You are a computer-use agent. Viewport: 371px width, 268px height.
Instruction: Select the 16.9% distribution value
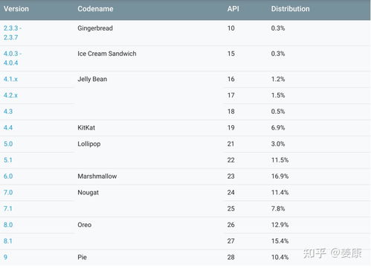coord(280,176)
